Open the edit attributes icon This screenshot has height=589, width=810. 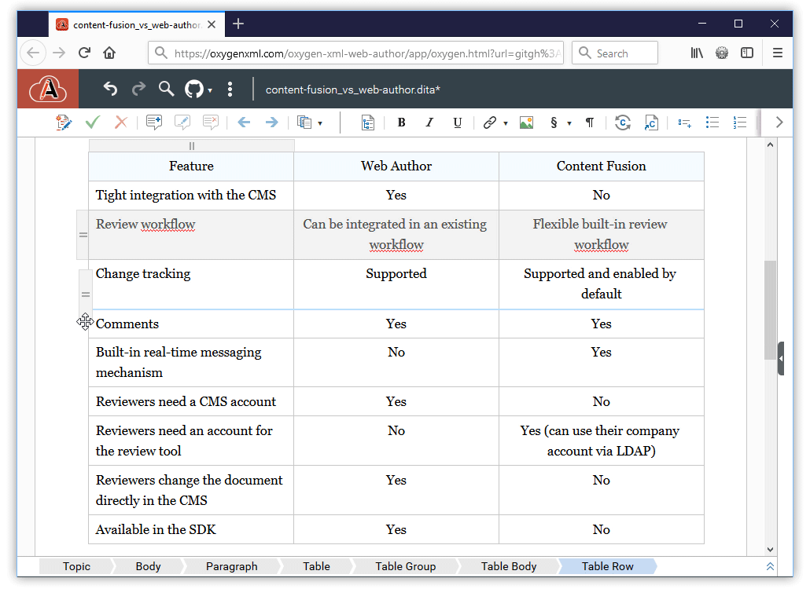coord(368,123)
